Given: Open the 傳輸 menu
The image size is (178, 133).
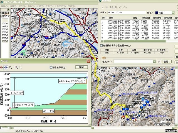Looking at the screenshot, I should (31, 6).
